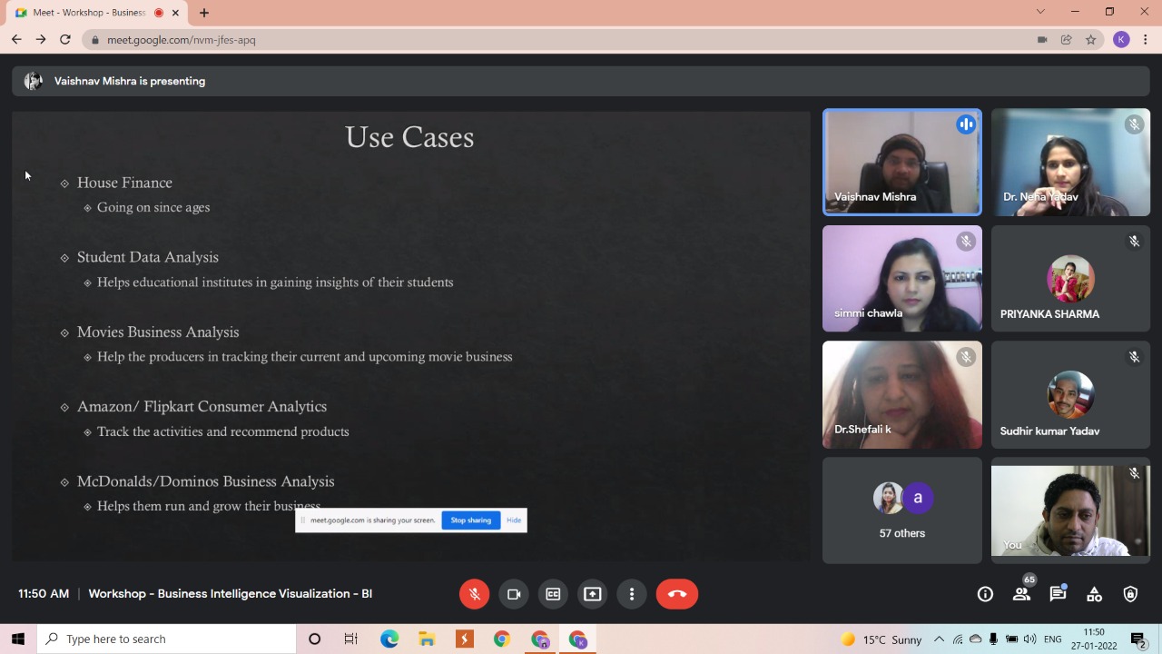This screenshot has width=1162, height=654.
Task: Click the Windows taskbar search box
Action: (x=168, y=639)
